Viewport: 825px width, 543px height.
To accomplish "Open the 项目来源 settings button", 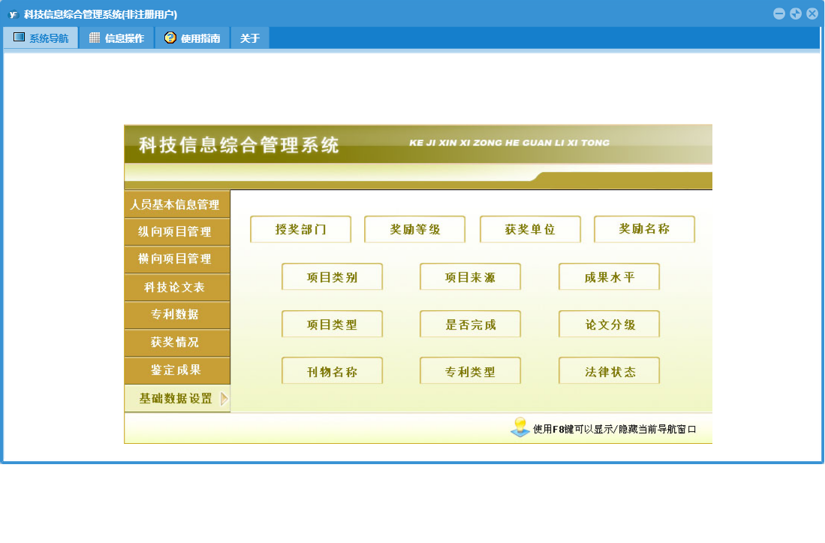I will click(470, 277).
